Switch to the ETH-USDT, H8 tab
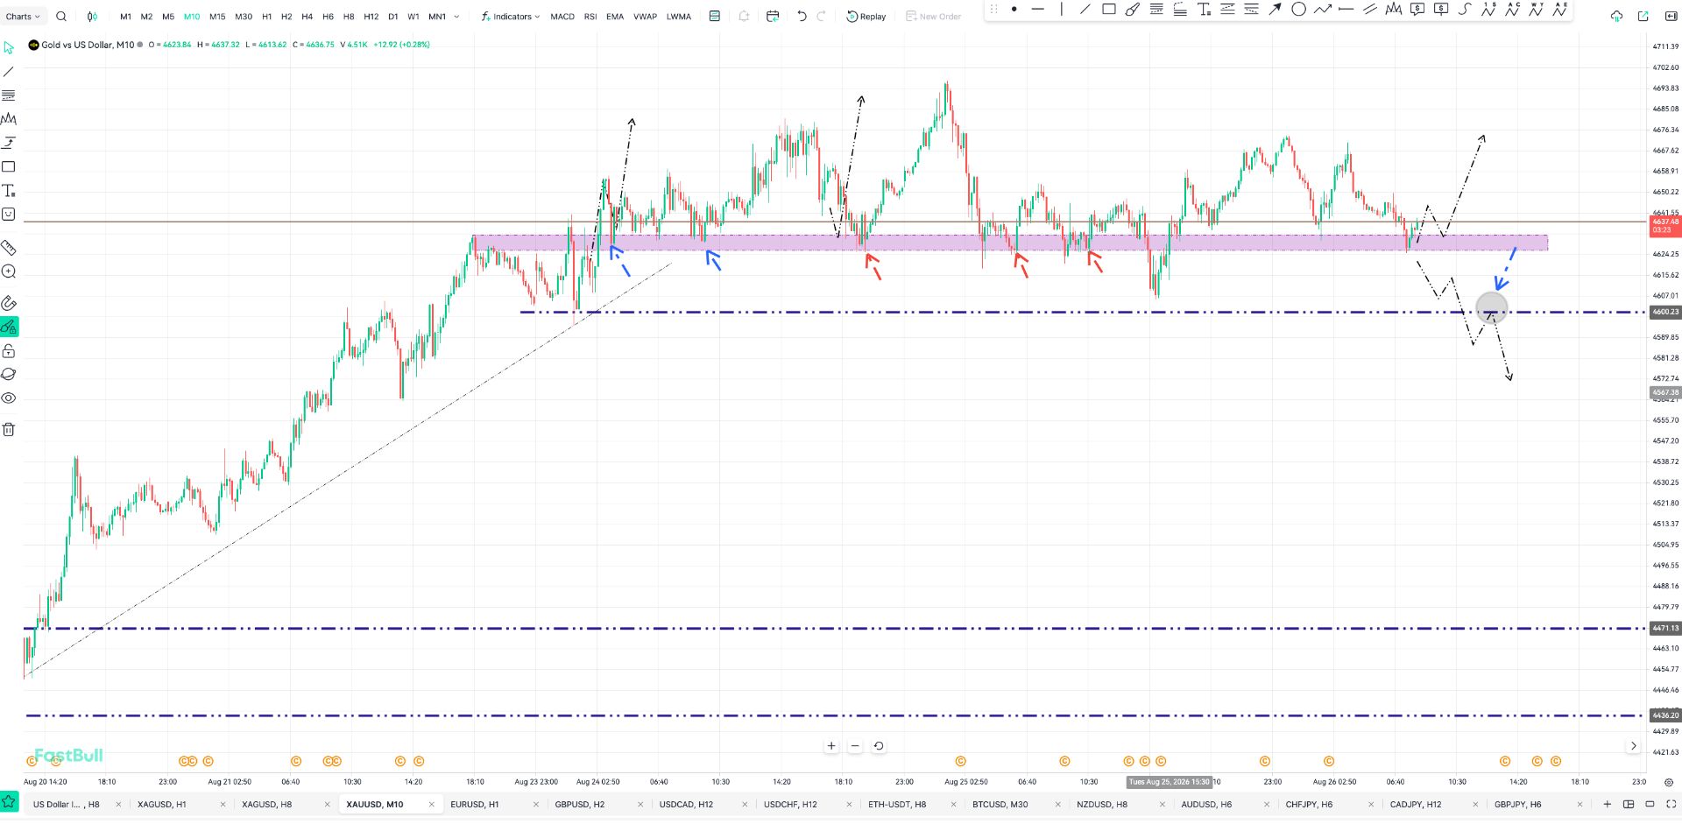The image size is (1682, 824). [x=897, y=804]
